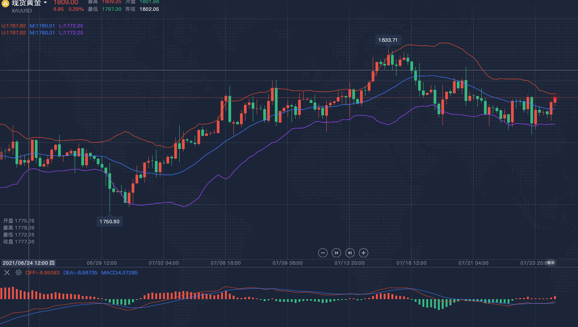Click the MACD:4.07285 value label
The width and height of the screenshot is (578, 327).
point(119,272)
